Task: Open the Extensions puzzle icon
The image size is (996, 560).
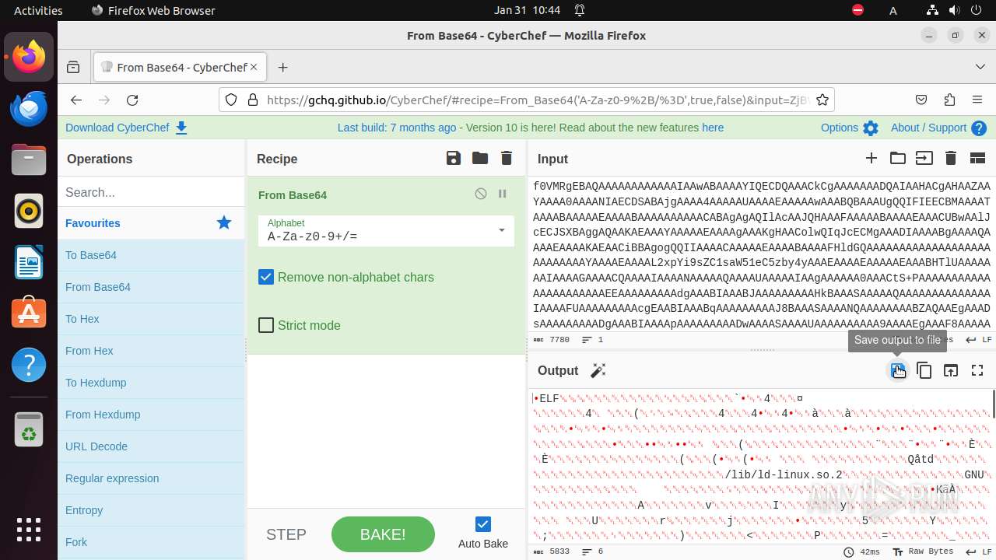Action: click(x=949, y=100)
